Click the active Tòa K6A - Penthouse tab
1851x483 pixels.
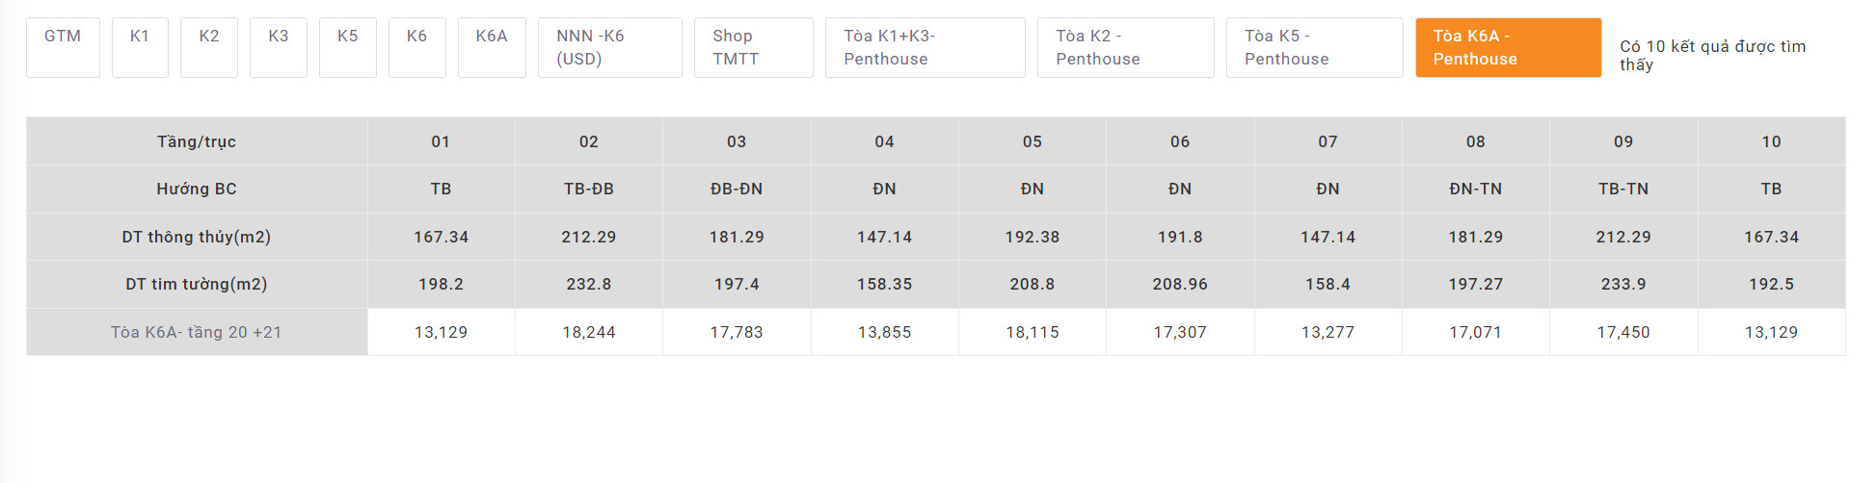pos(1508,47)
